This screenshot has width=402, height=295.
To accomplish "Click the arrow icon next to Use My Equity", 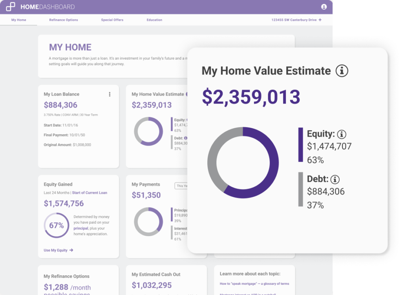I will point(71,250).
